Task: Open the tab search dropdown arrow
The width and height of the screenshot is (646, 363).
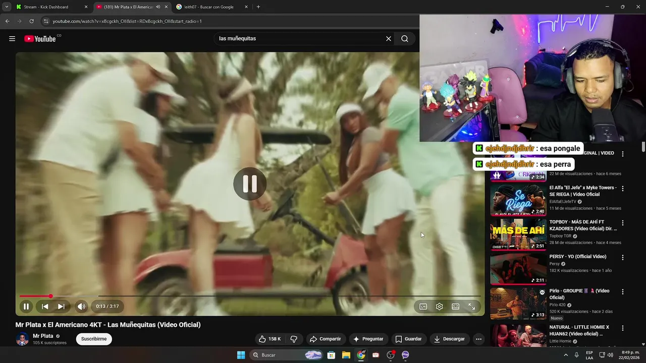Action: tap(6, 7)
